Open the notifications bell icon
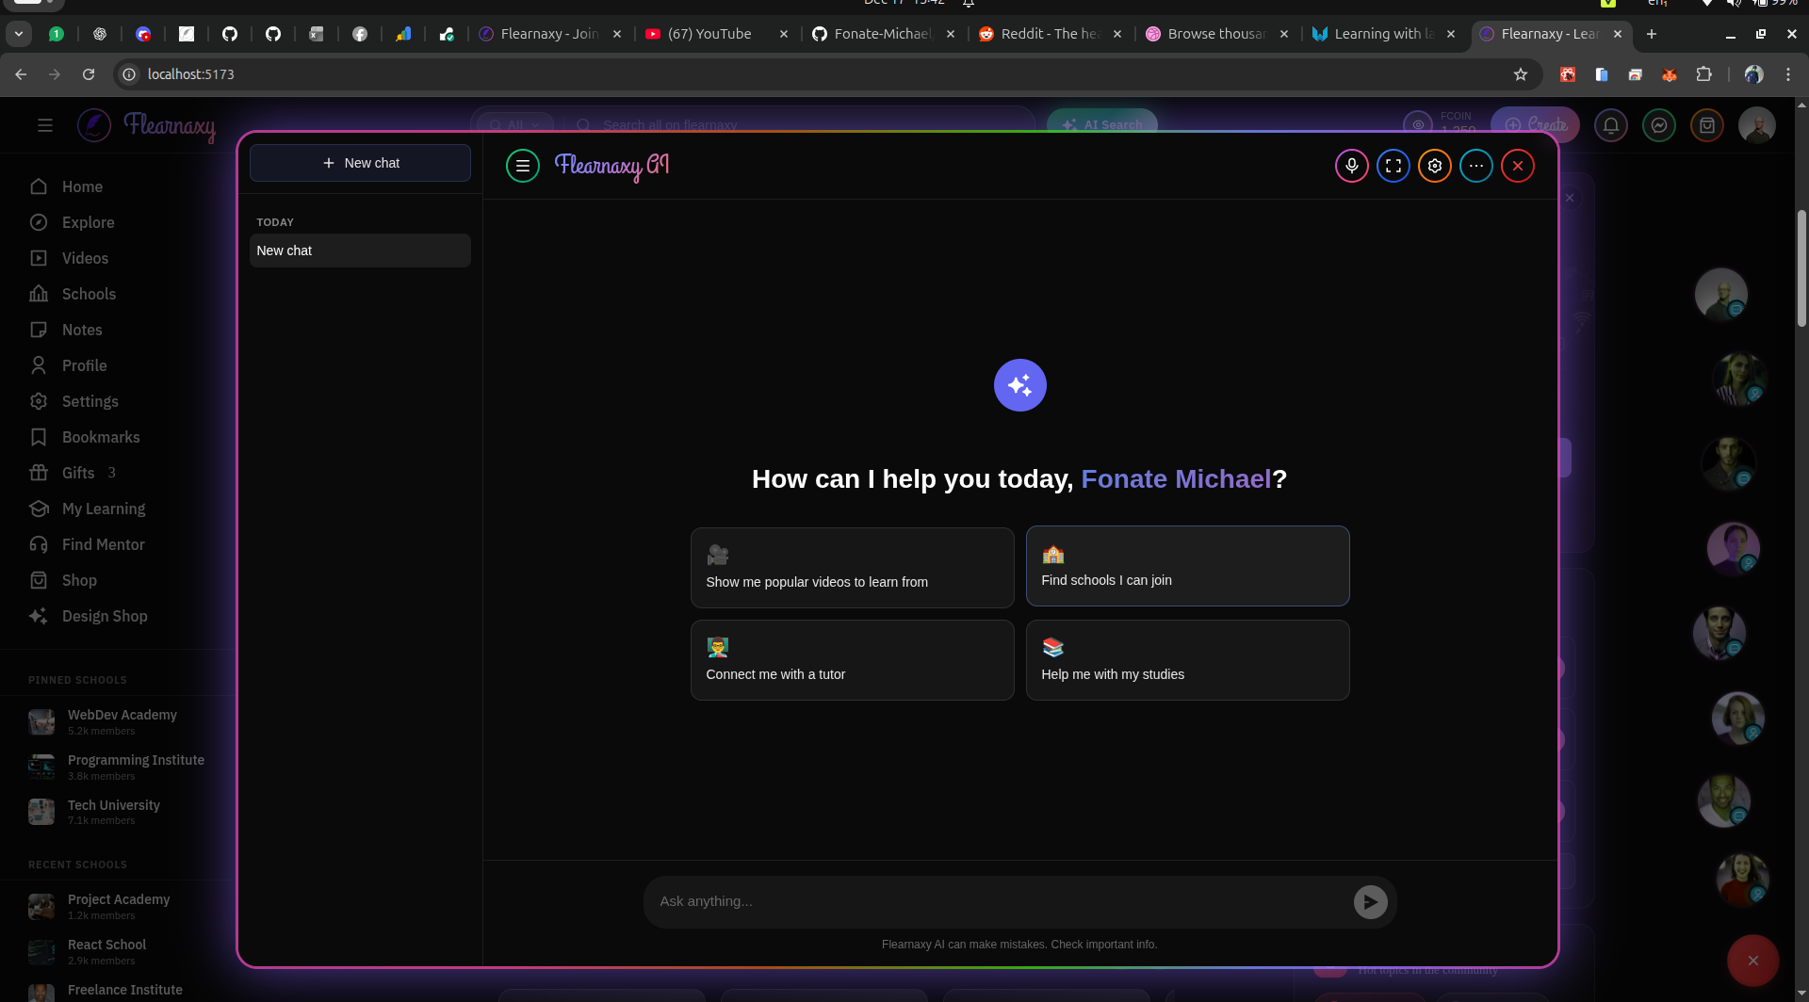 pos(1611,125)
